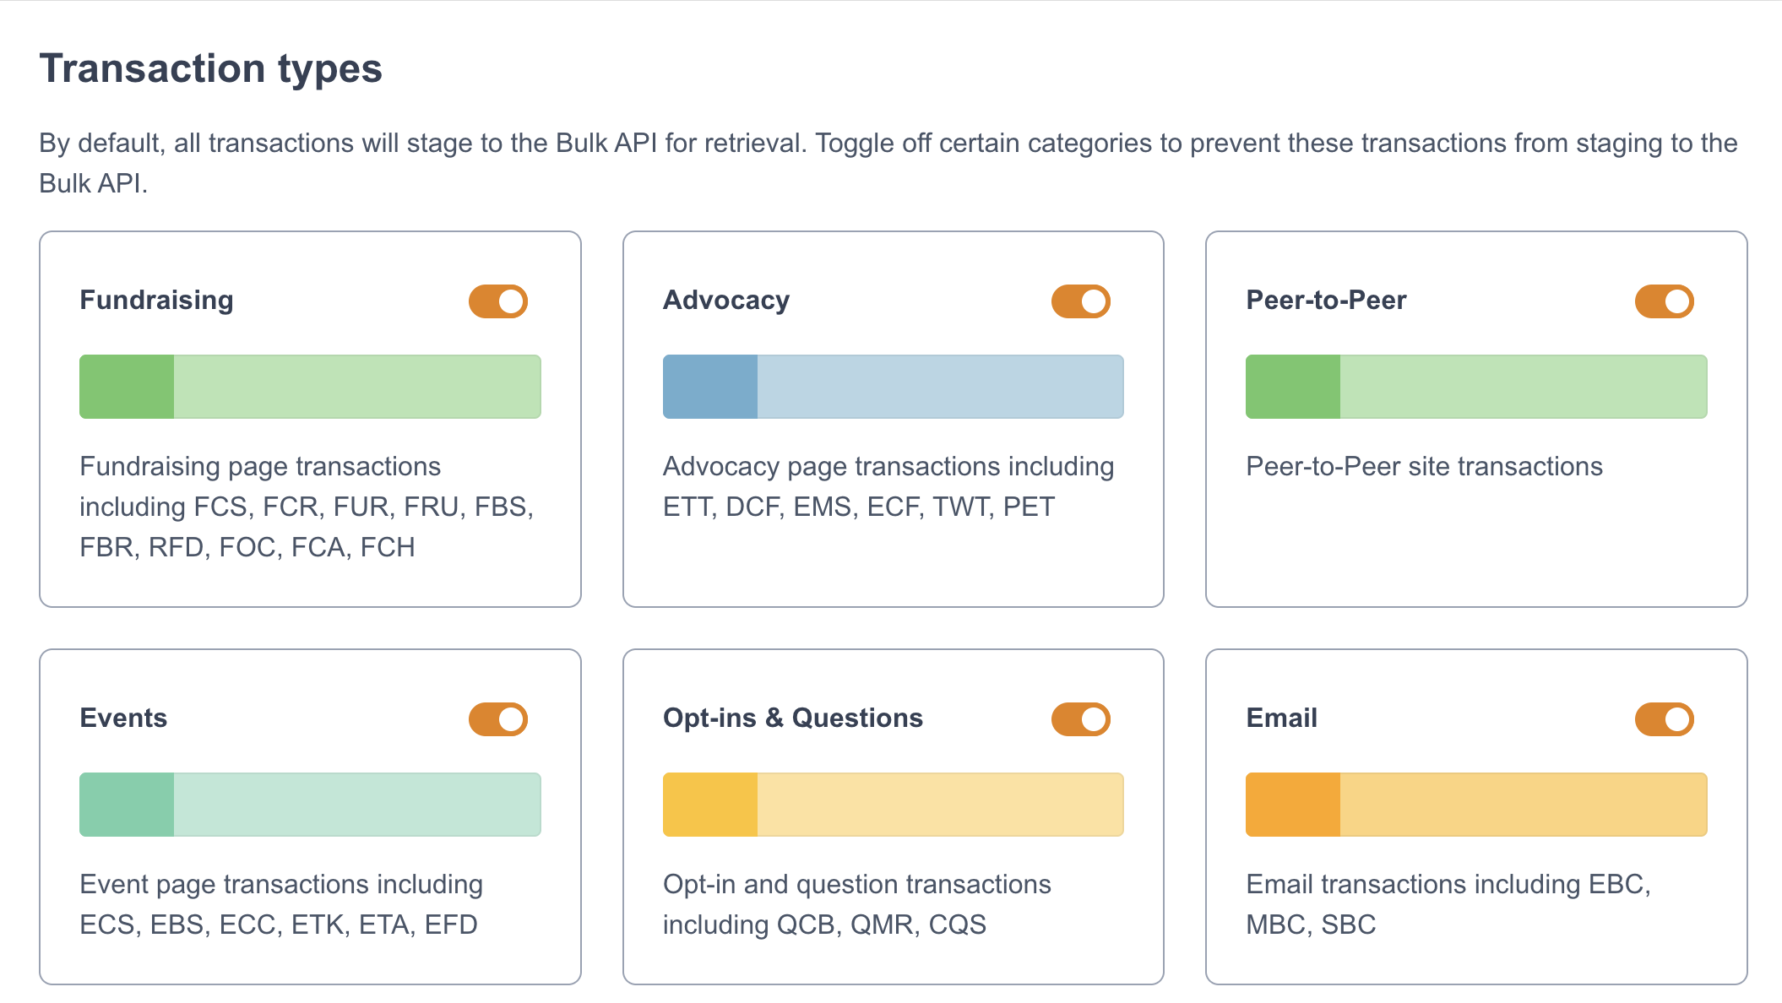This screenshot has height=1003, width=1782.
Task: Toggle off Email transactions
Action: pyautogui.click(x=1664, y=719)
